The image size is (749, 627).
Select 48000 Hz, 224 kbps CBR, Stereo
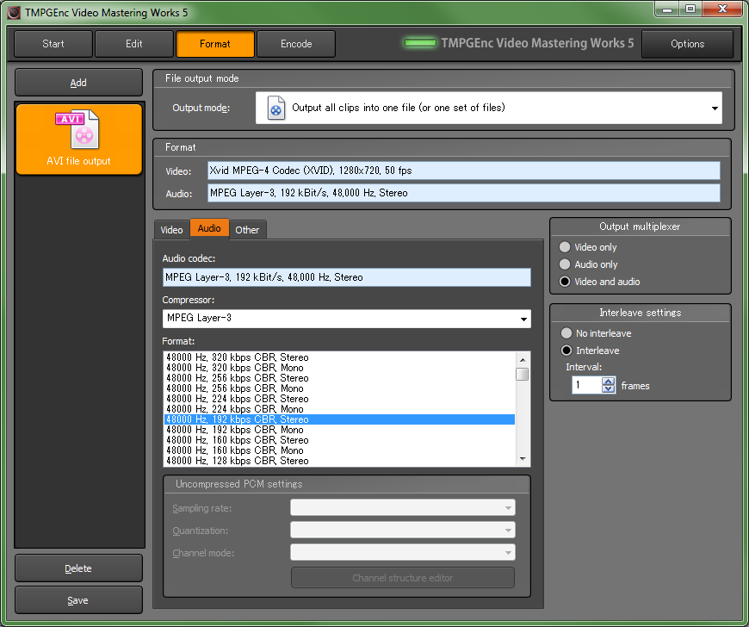click(x=339, y=399)
